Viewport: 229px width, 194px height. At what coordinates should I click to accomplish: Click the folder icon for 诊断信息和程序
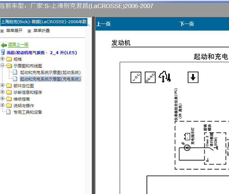tap(9, 92)
